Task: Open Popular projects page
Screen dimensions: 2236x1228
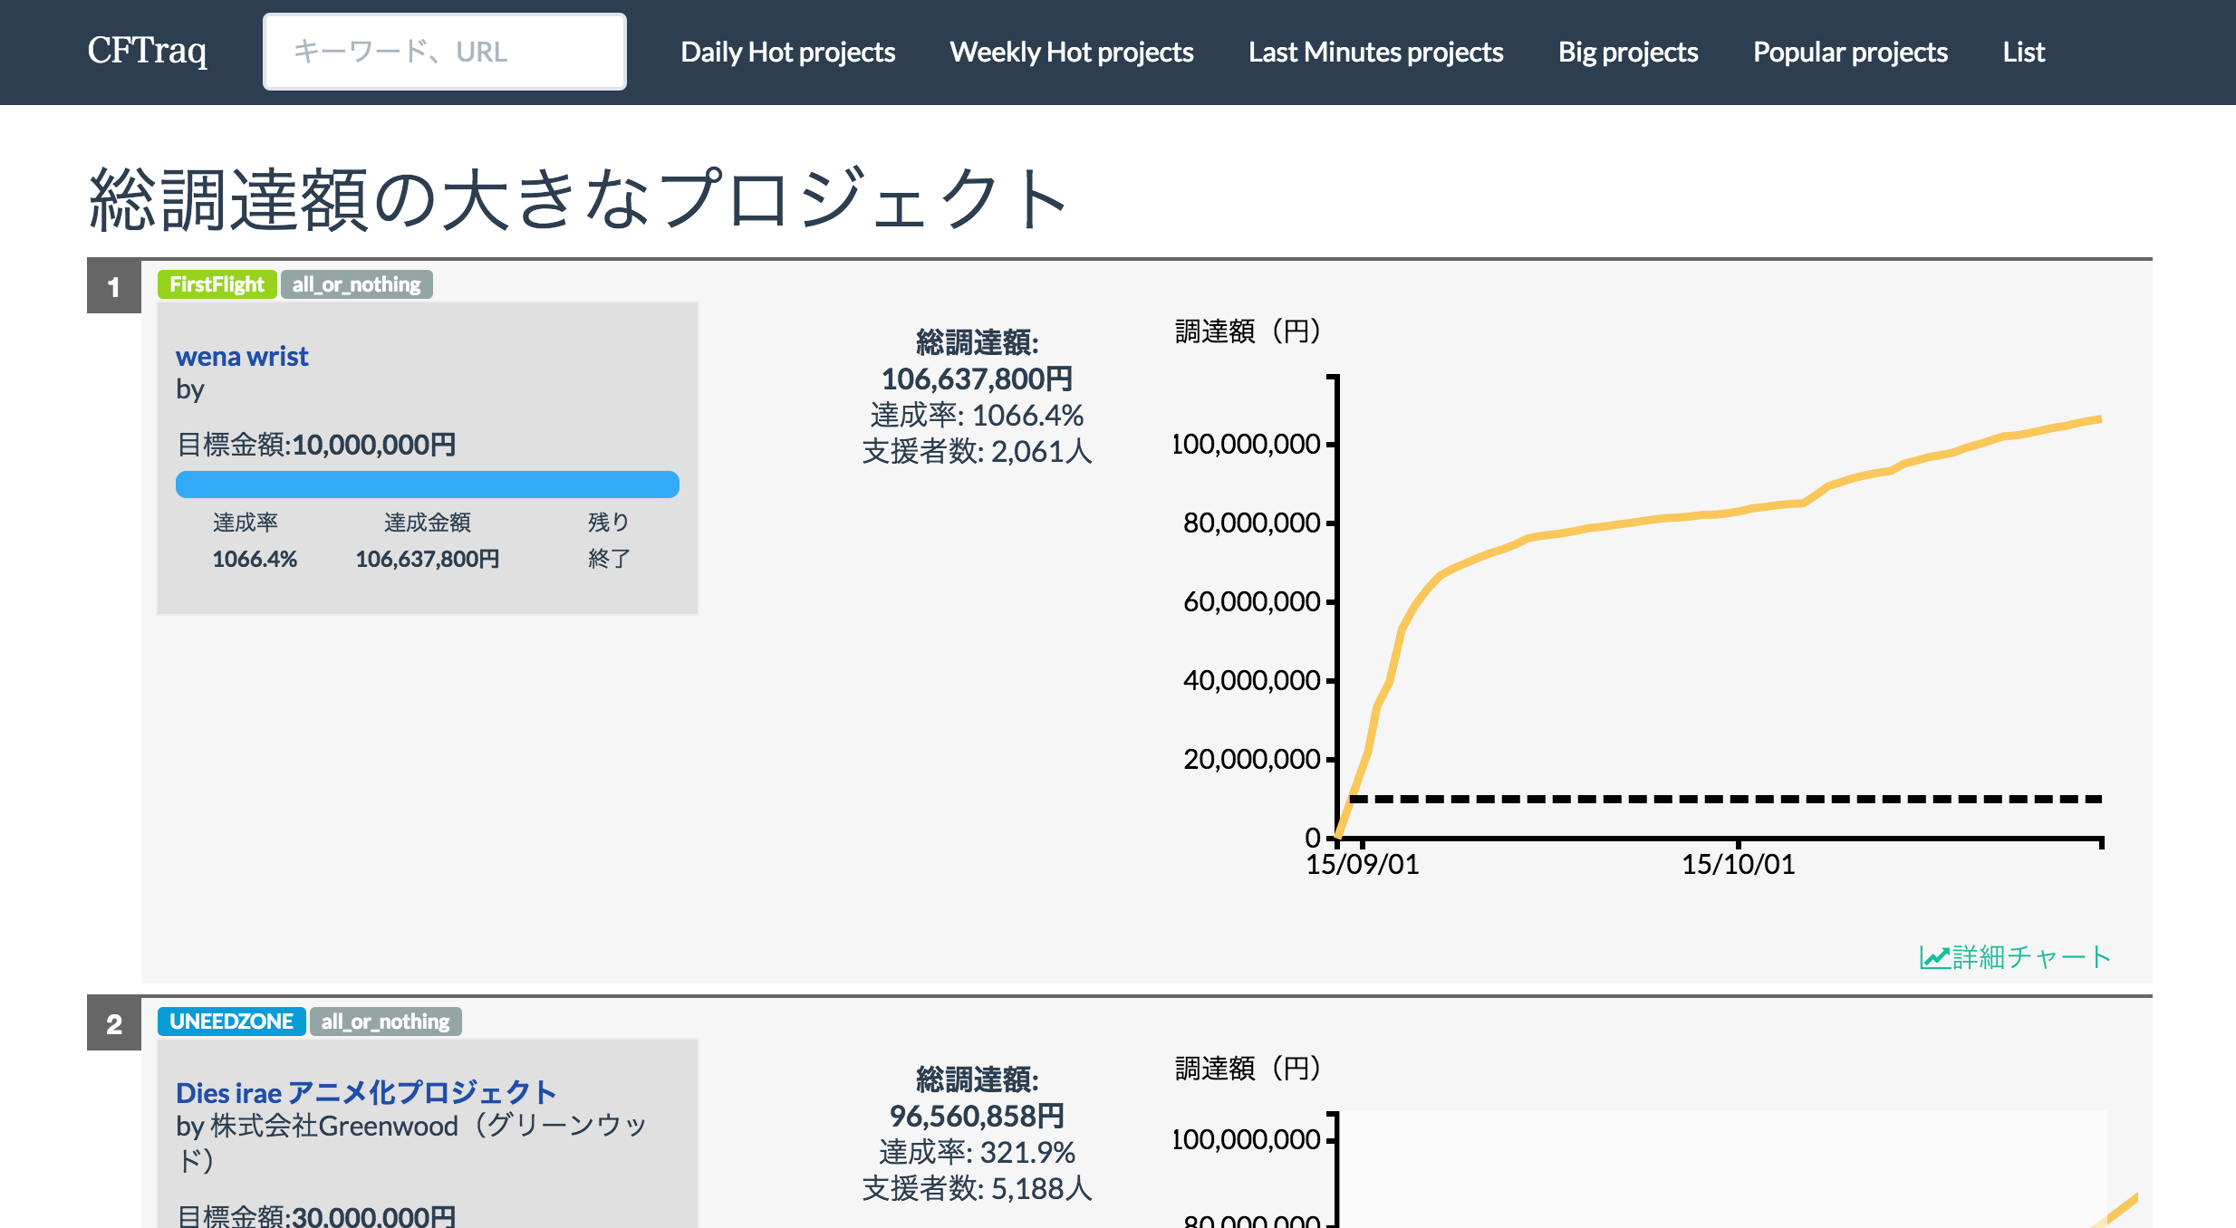Action: [1849, 53]
